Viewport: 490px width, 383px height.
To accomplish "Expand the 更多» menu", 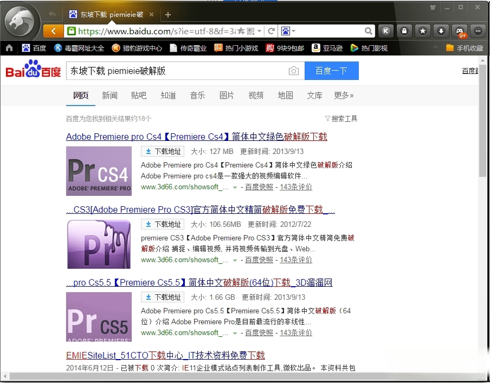I will [x=344, y=95].
